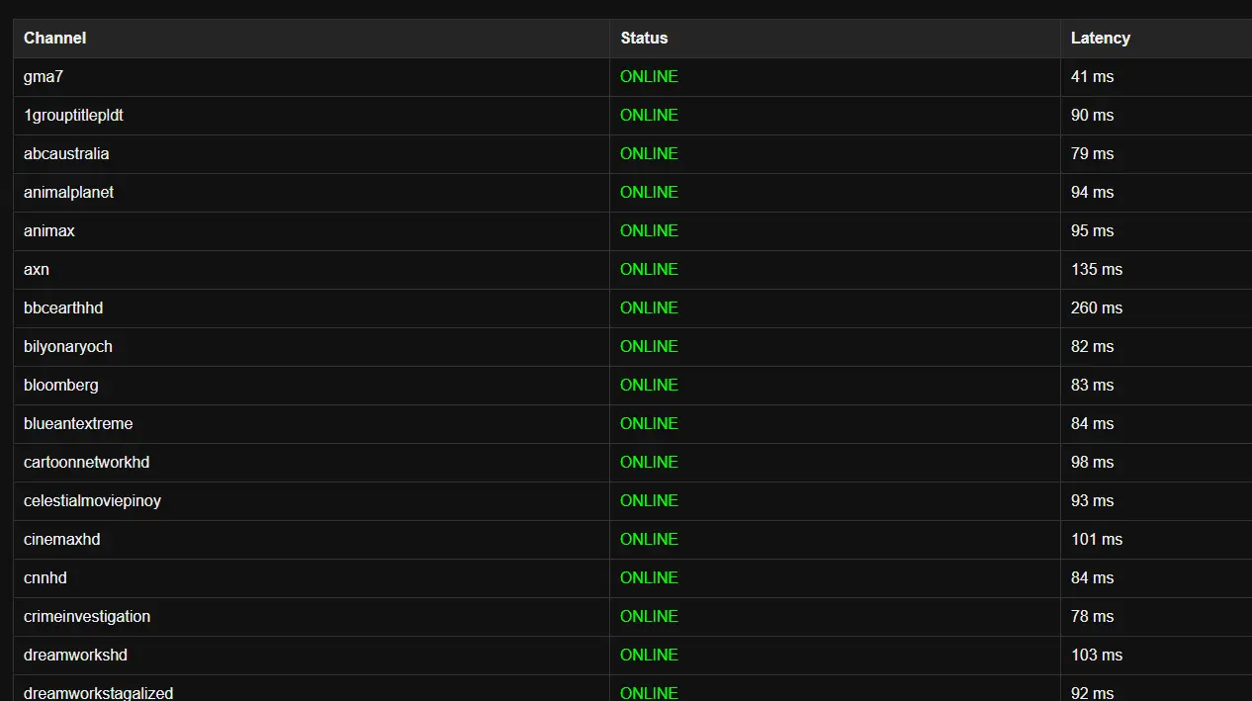Click the 94 ms latency value

tap(1092, 192)
